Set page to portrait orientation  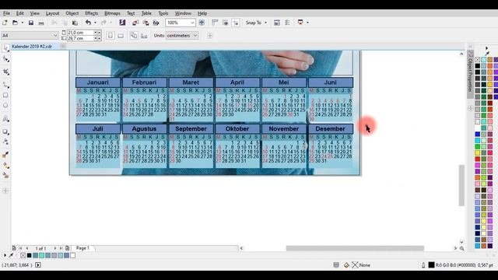pos(110,36)
